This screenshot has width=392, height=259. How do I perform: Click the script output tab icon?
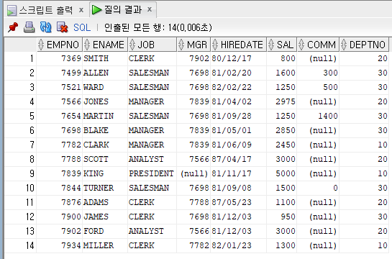[x=12, y=11]
